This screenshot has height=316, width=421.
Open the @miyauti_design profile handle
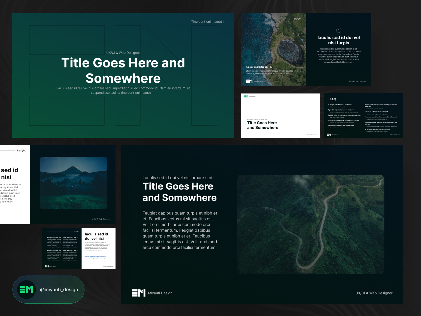(58, 289)
